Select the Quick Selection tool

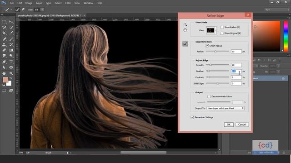point(11,27)
